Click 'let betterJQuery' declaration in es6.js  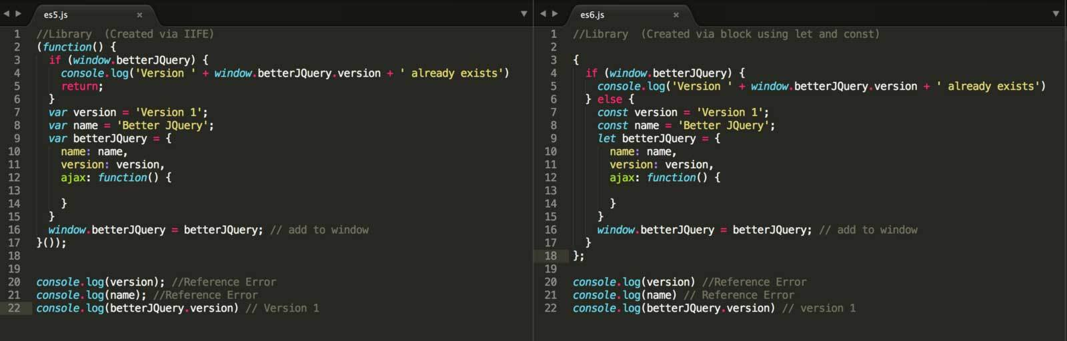[x=646, y=139]
